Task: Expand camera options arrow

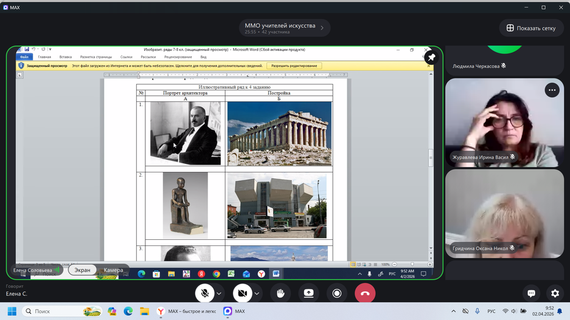Action: 257,294
